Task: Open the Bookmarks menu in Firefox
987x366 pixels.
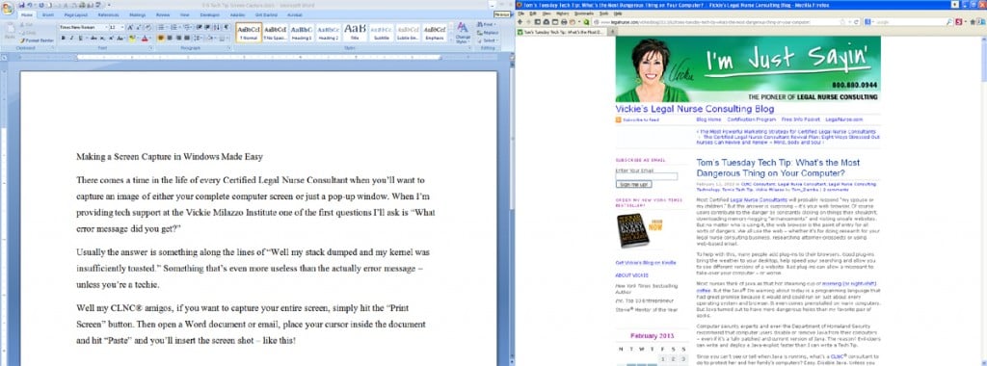Action: click(584, 13)
